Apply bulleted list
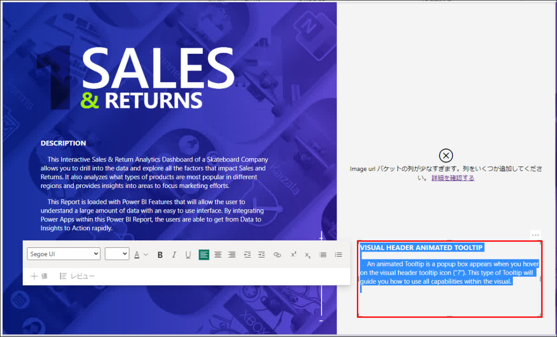The width and height of the screenshot is (557, 337). tap(323, 254)
